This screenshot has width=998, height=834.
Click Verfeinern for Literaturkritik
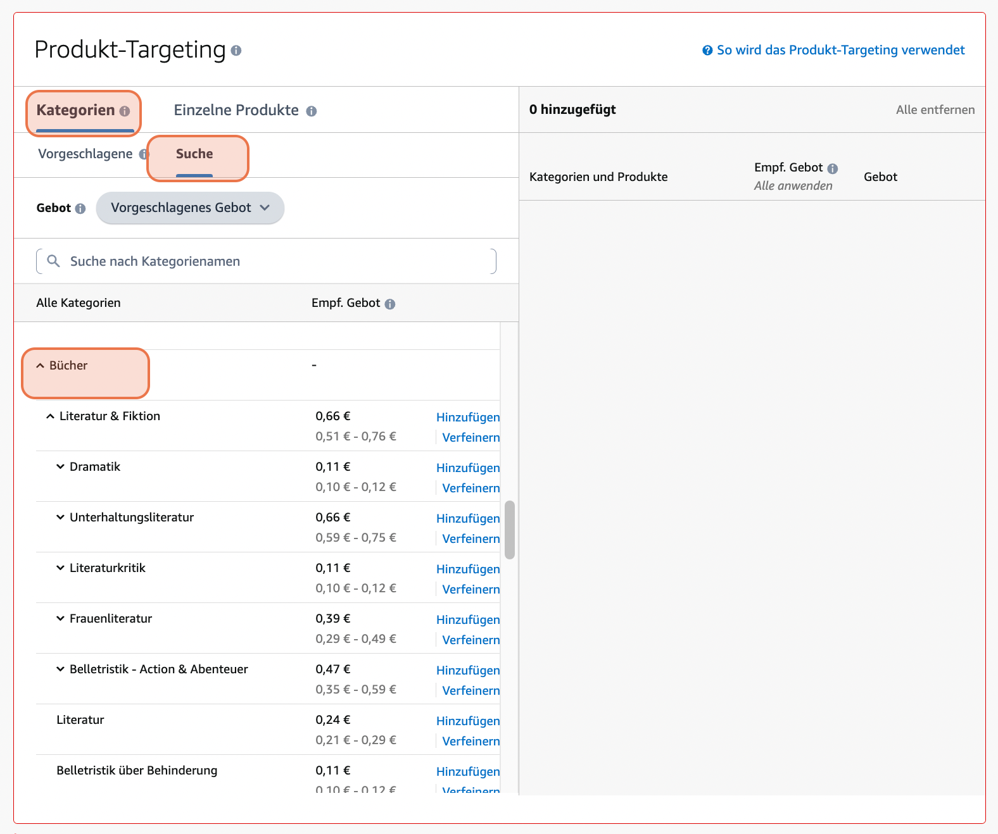click(471, 589)
